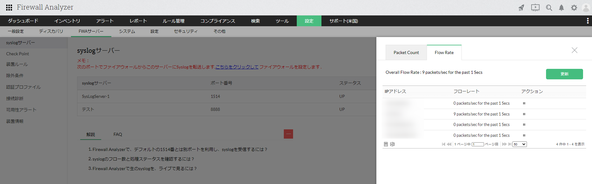Select the 一般設定 sub-tab
The height and width of the screenshot is (184, 592).
[16, 31]
